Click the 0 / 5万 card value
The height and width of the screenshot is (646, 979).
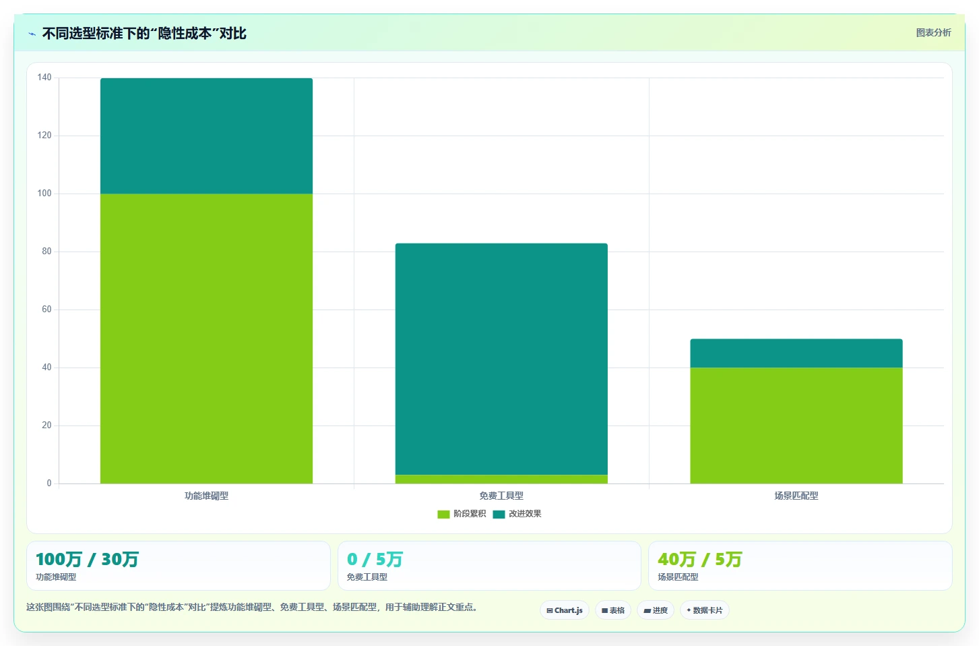pyautogui.click(x=375, y=560)
